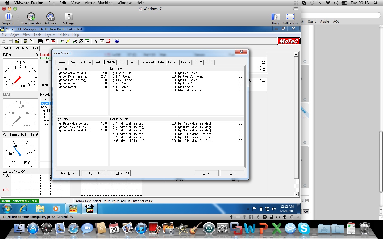This screenshot has width=383, height=239.
Task: Select the ignition lightning bolt toolbar icon
Action: click(x=69, y=41)
